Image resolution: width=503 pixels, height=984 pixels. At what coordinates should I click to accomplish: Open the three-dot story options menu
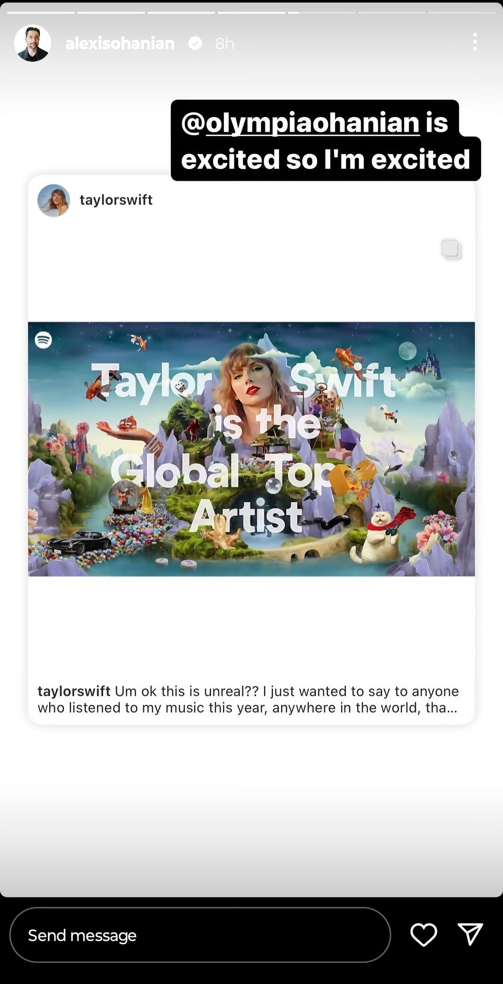pos(474,42)
